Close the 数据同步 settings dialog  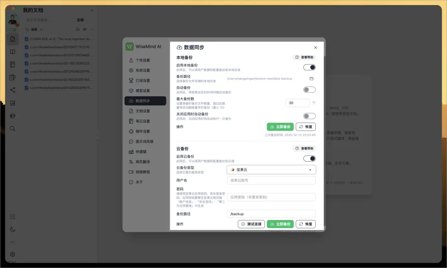pyautogui.click(x=315, y=48)
